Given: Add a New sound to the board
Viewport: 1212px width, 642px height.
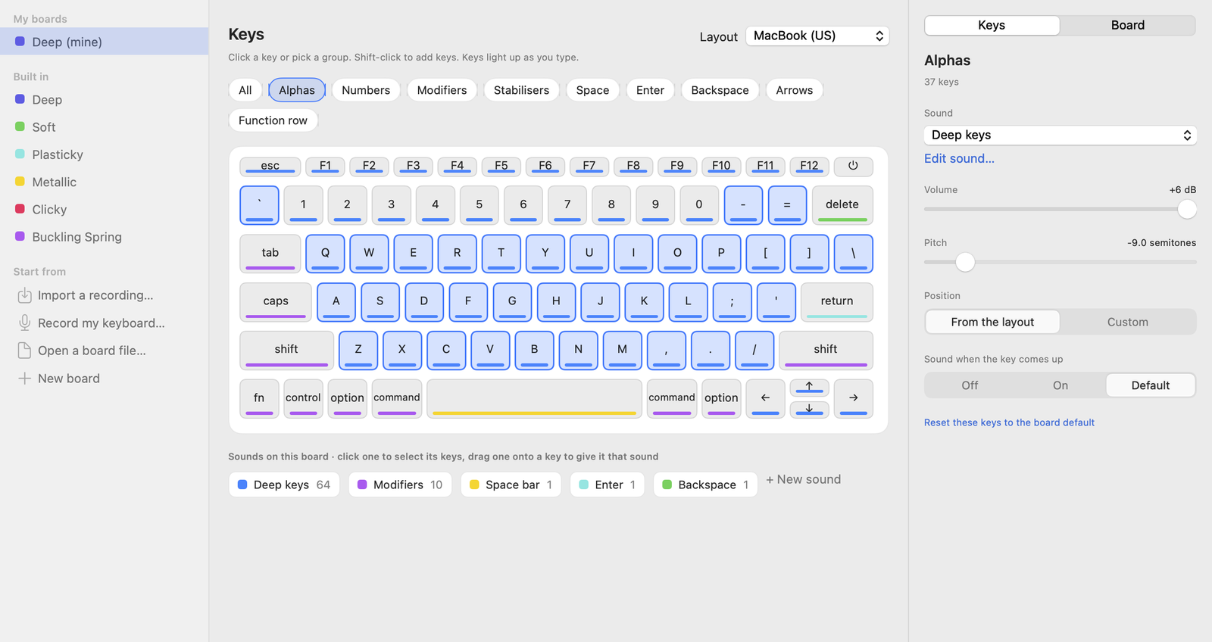Looking at the screenshot, I should (803, 479).
